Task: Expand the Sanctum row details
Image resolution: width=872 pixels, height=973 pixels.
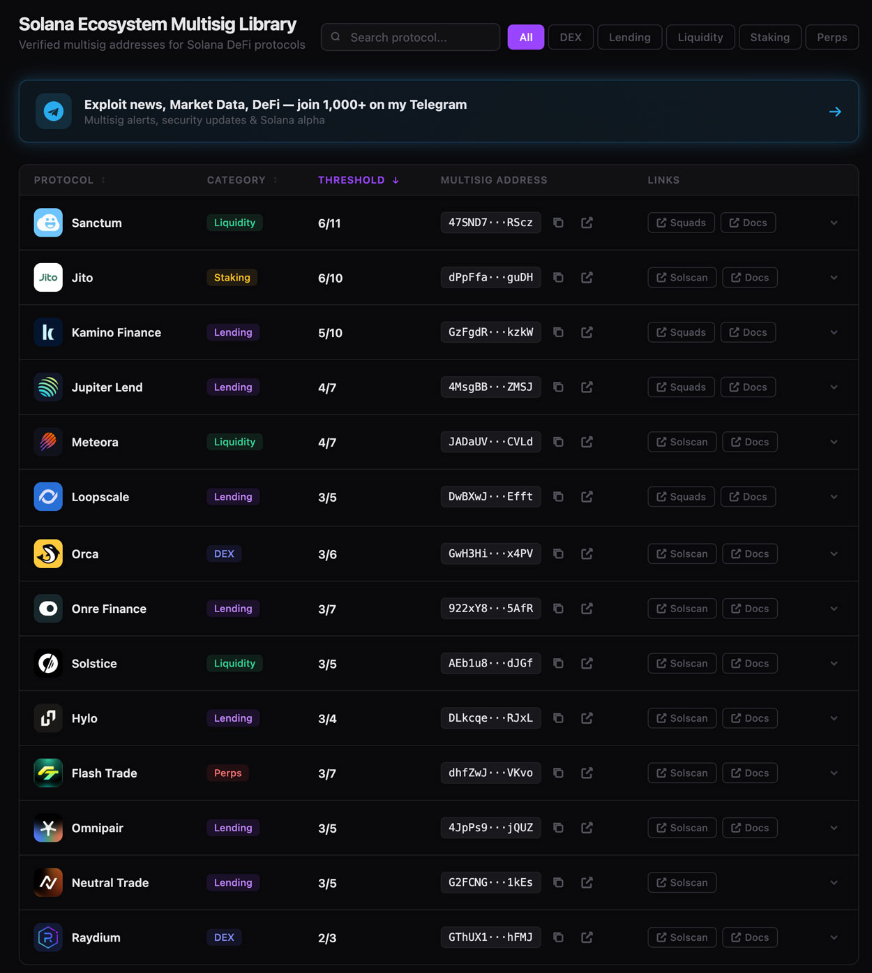Action: pyautogui.click(x=834, y=223)
